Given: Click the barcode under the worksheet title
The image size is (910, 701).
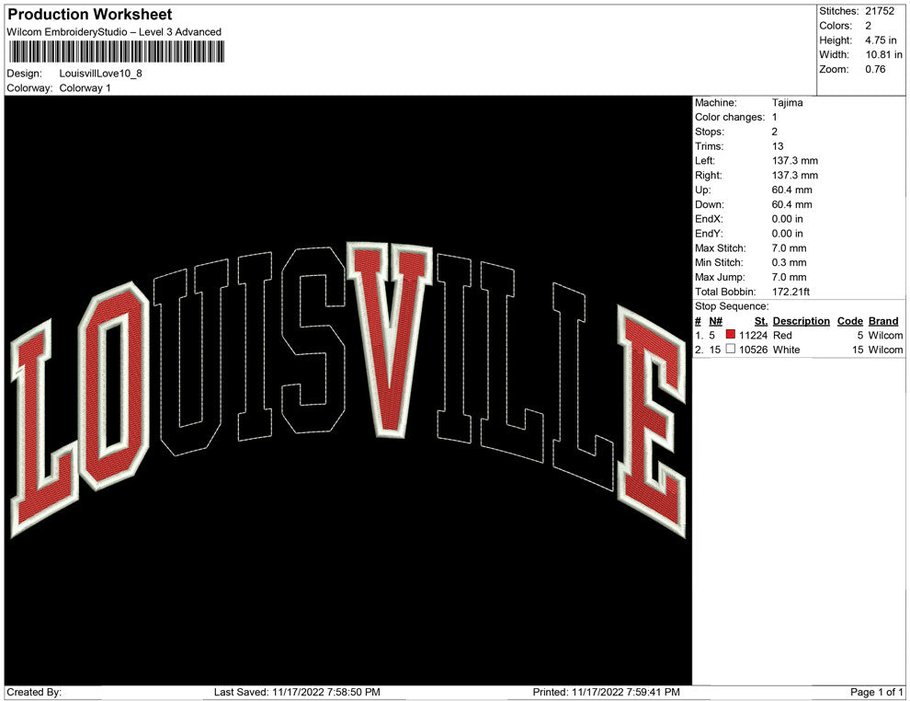Looking at the screenshot, I should click(x=116, y=52).
